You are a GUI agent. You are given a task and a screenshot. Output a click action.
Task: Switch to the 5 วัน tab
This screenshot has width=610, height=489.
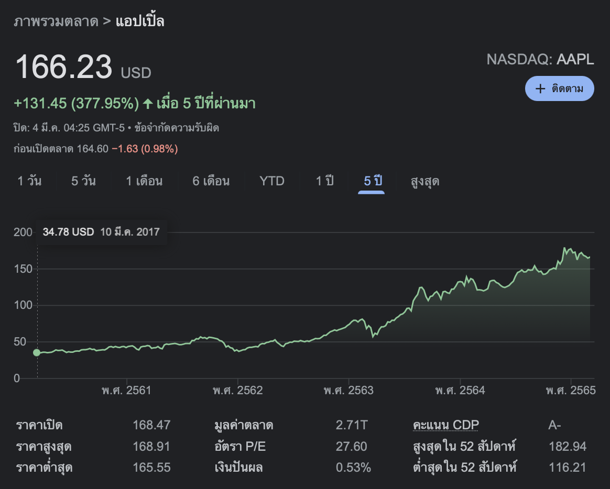pos(83,181)
